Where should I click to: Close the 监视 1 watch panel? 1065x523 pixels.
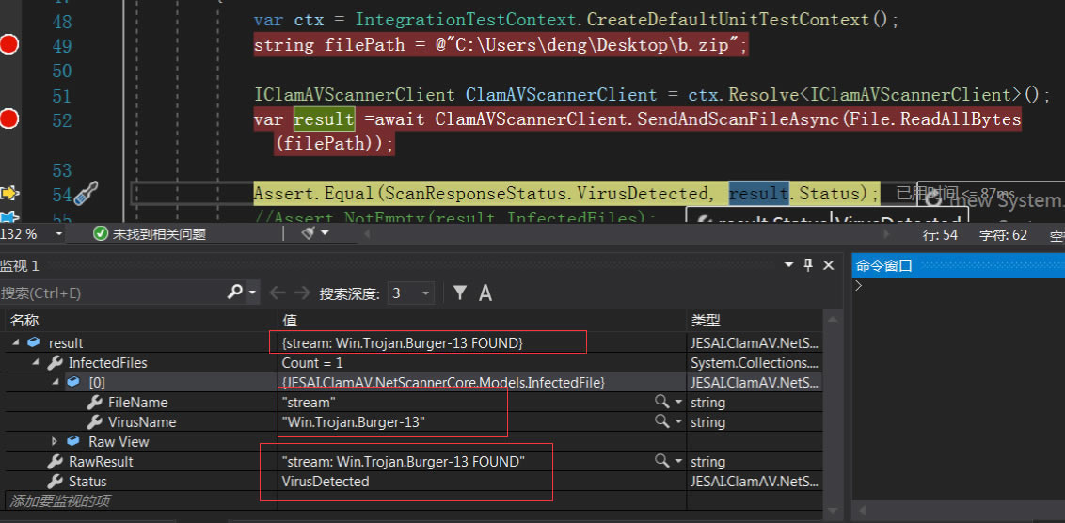point(829,265)
